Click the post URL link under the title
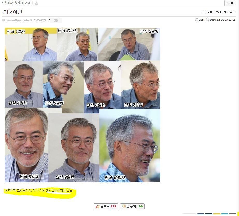Image resolution: width=239 pixels, height=216 pixels. point(24,20)
